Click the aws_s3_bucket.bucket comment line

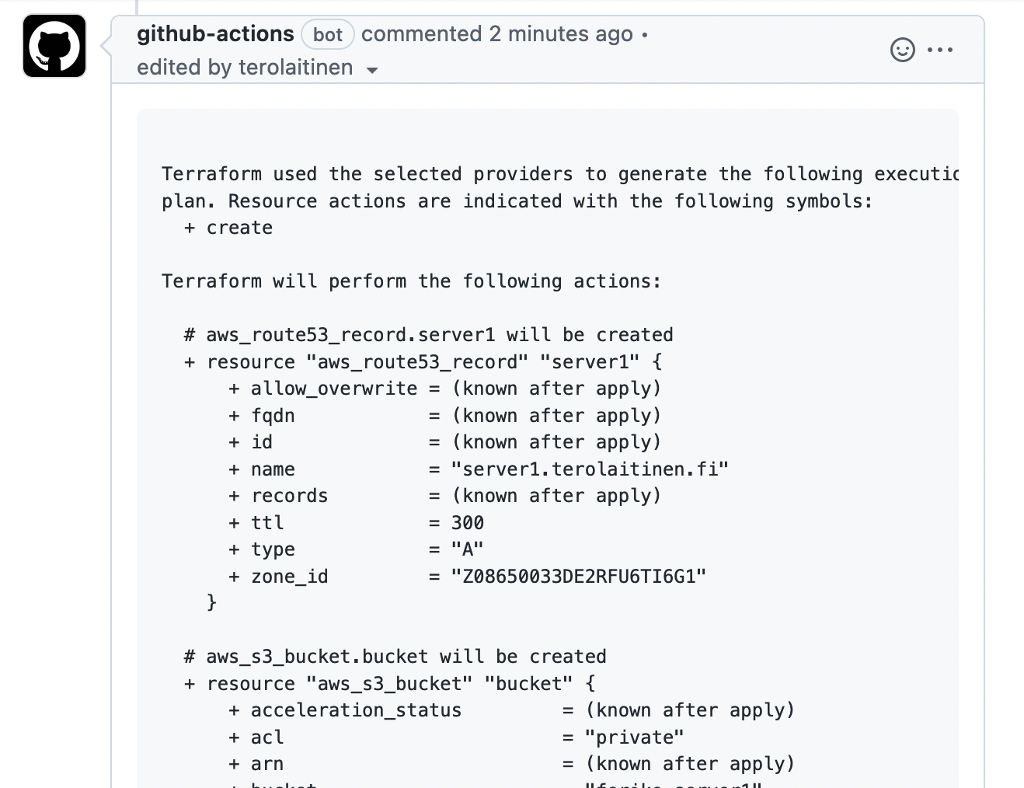click(395, 657)
